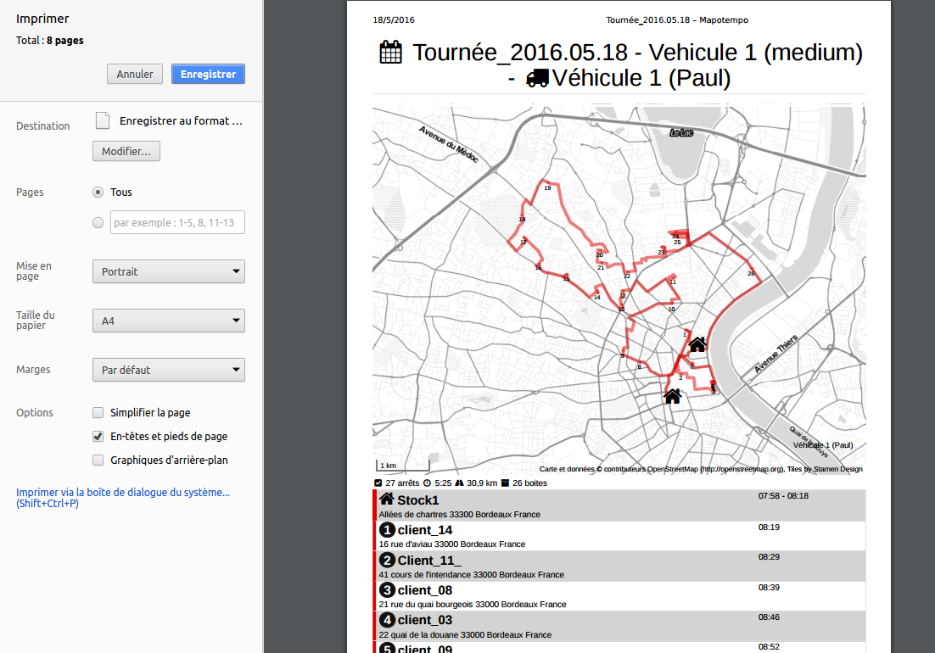935x653 pixels.
Task: Click the road icon before 30,9 km
Action: pyautogui.click(x=459, y=483)
